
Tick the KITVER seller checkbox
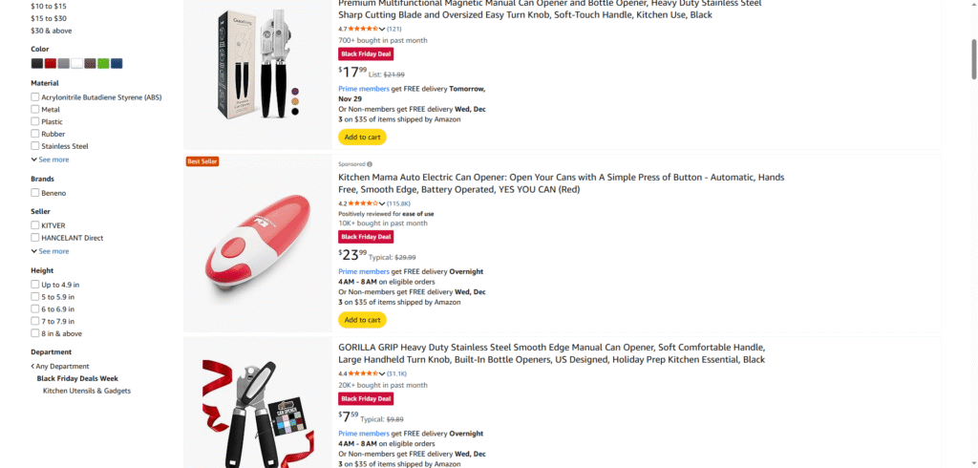tap(35, 225)
